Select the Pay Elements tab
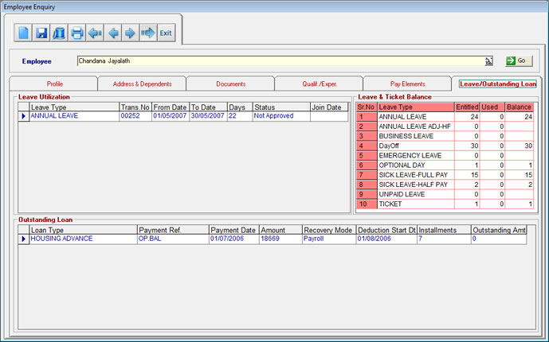This screenshot has height=342, width=549. click(x=406, y=84)
